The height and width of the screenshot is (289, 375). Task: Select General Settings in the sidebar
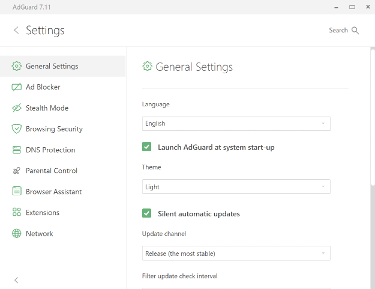[x=62, y=66]
